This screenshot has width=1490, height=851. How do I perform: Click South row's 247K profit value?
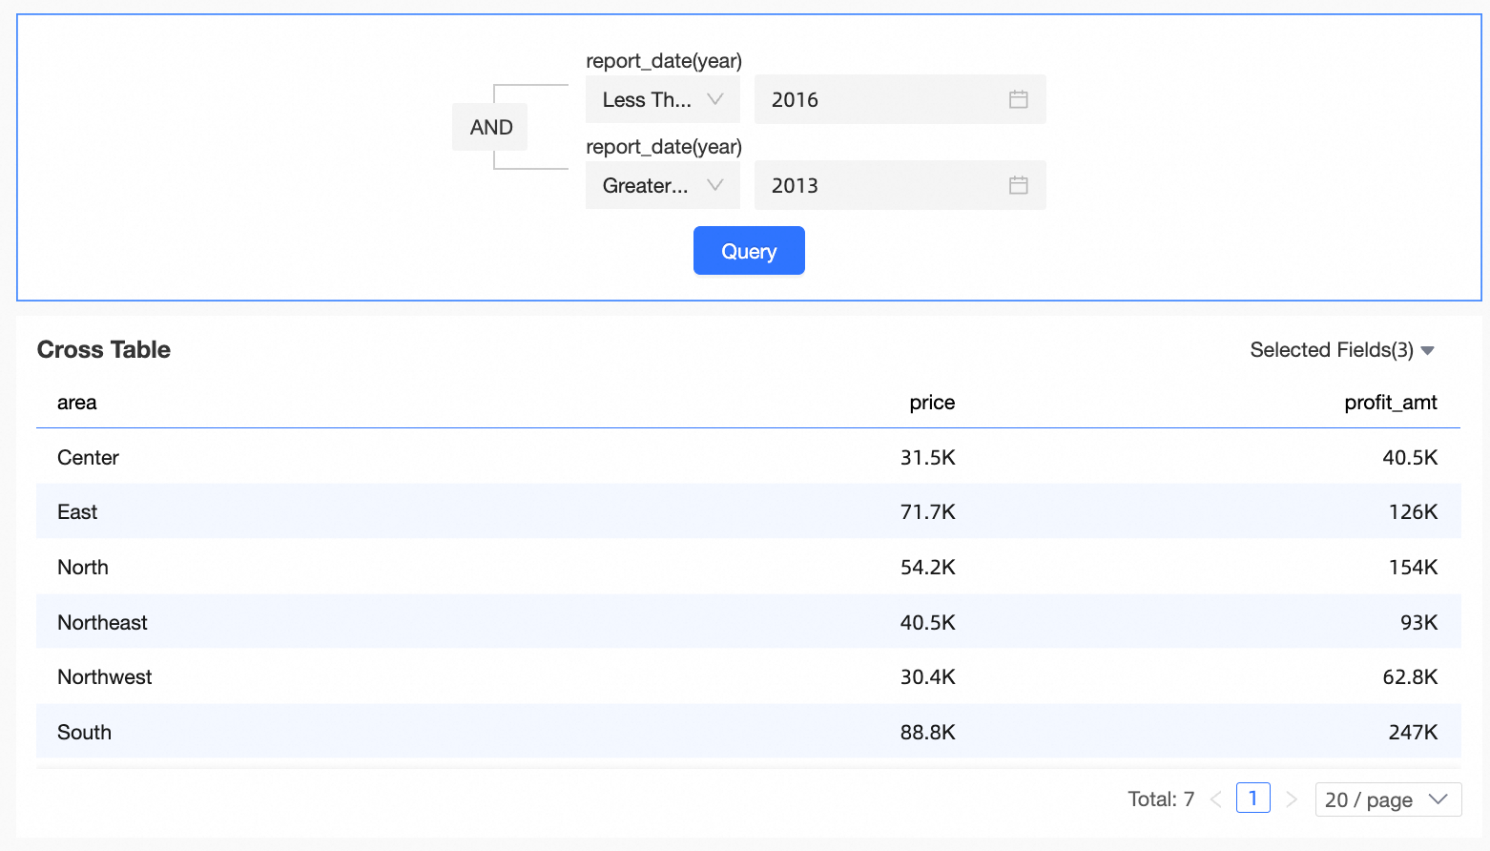[x=1412, y=733]
